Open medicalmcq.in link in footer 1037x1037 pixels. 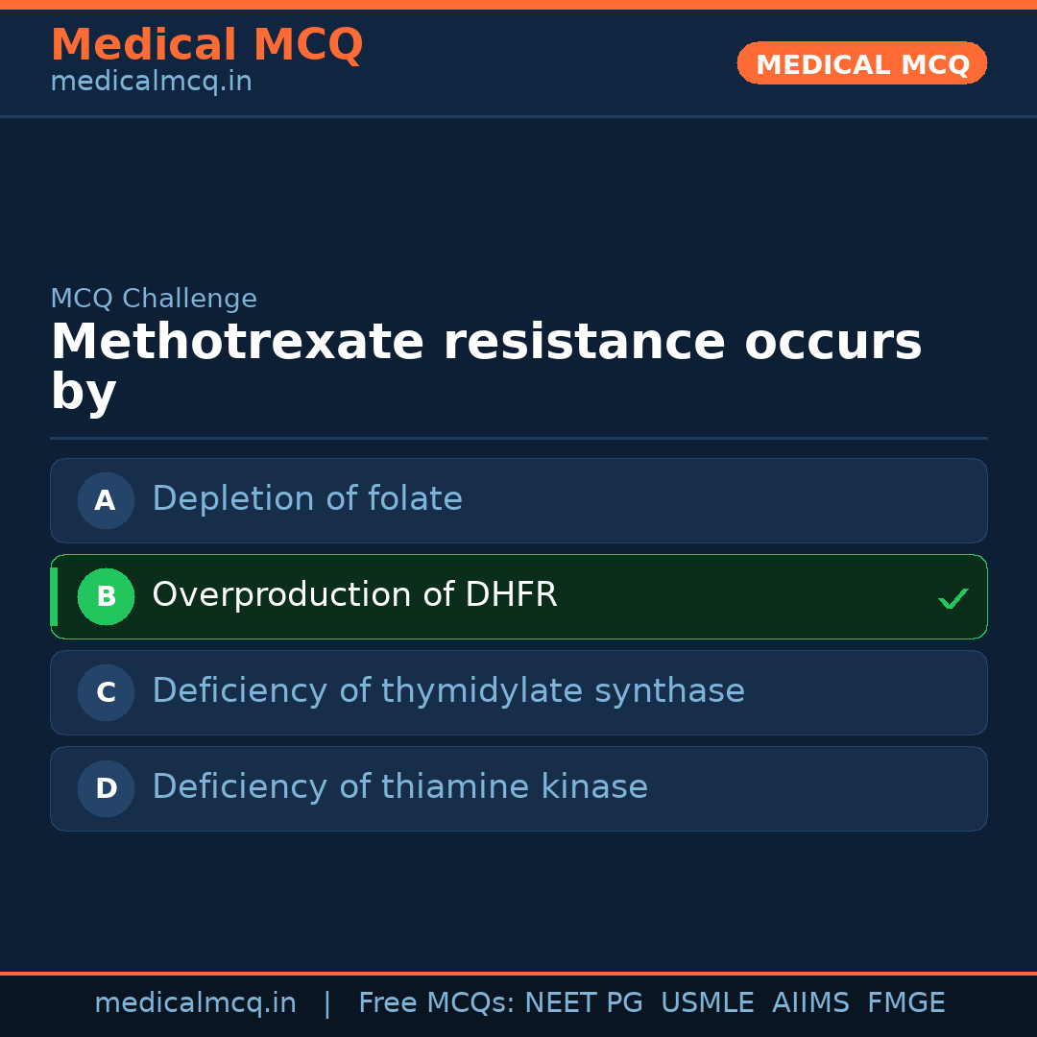pyautogui.click(x=195, y=1003)
